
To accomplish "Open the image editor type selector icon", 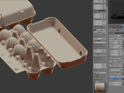I will (x=110, y=25).
